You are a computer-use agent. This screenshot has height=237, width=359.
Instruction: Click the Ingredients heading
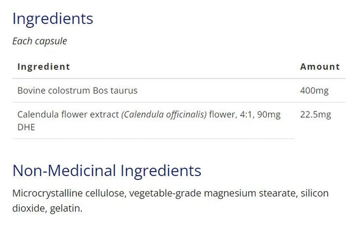coord(53,18)
